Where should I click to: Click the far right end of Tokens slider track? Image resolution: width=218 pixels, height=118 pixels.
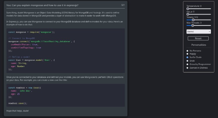(210, 20)
